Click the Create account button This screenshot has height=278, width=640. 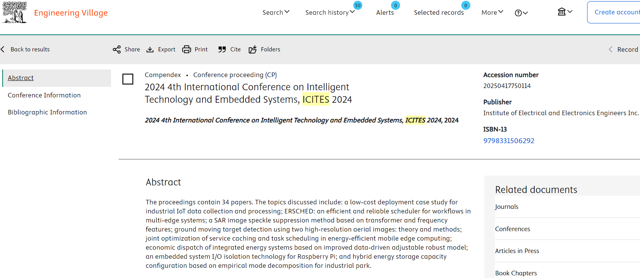(614, 12)
